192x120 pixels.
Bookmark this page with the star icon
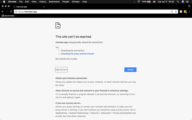[176, 11]
